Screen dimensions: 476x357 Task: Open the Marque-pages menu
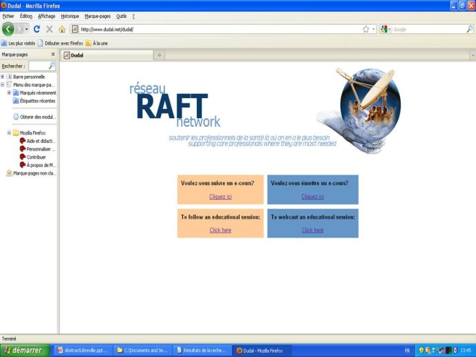click(97, 16)
